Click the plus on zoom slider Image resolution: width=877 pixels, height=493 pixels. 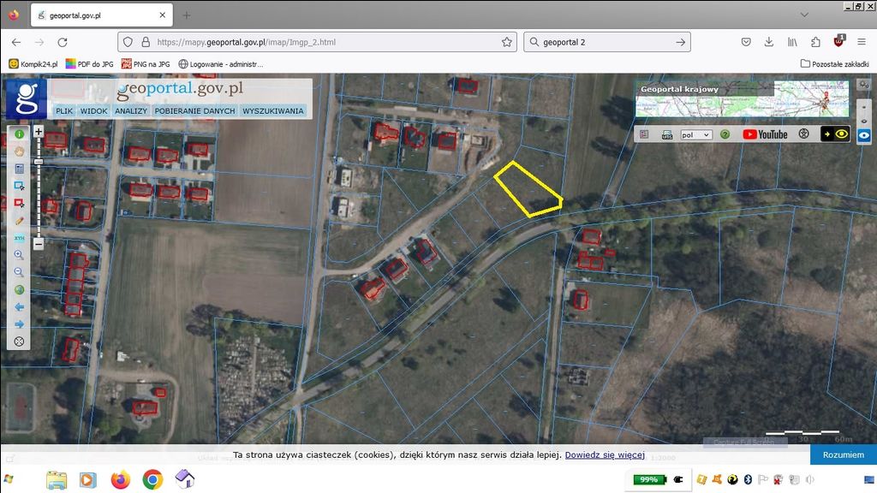tap(39, 133)
